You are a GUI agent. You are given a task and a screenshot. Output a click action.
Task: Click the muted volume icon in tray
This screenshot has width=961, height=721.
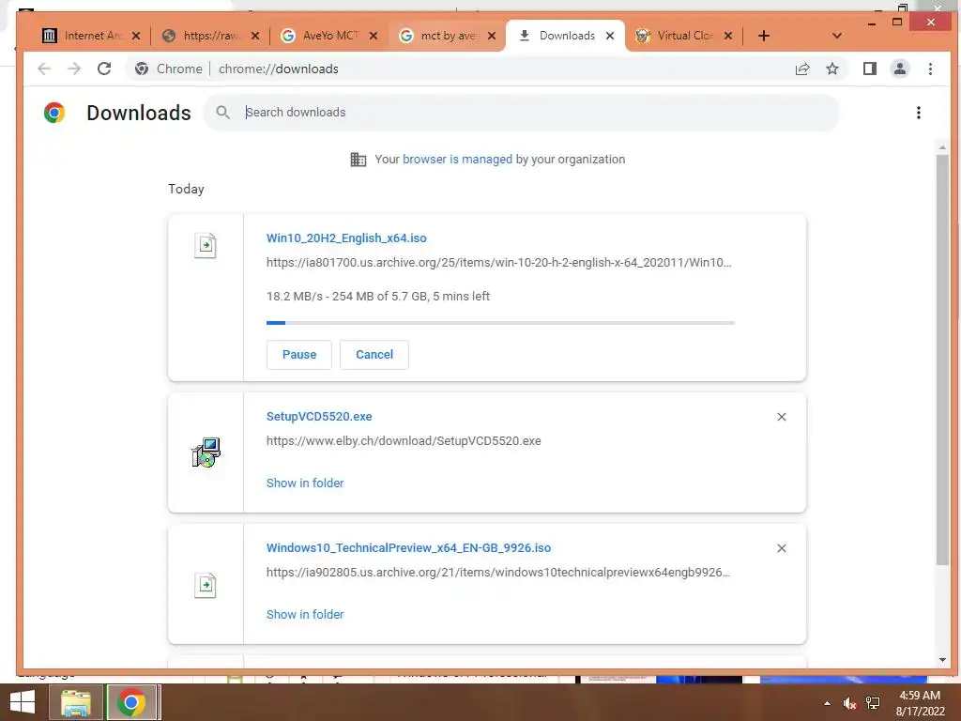coord(848,703)
